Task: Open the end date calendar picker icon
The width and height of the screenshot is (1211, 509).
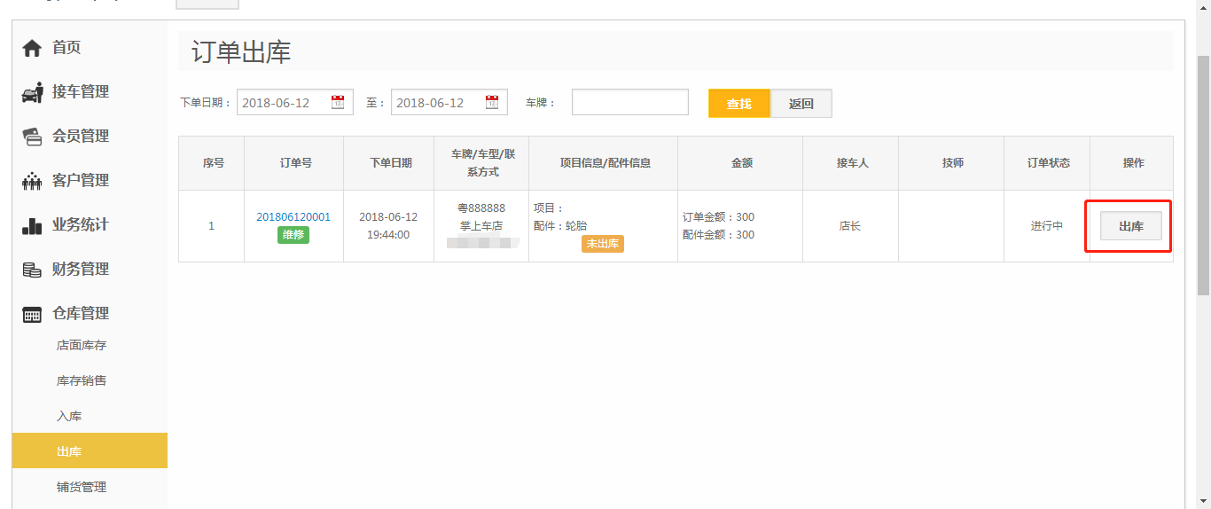Action: click(492, 103)
